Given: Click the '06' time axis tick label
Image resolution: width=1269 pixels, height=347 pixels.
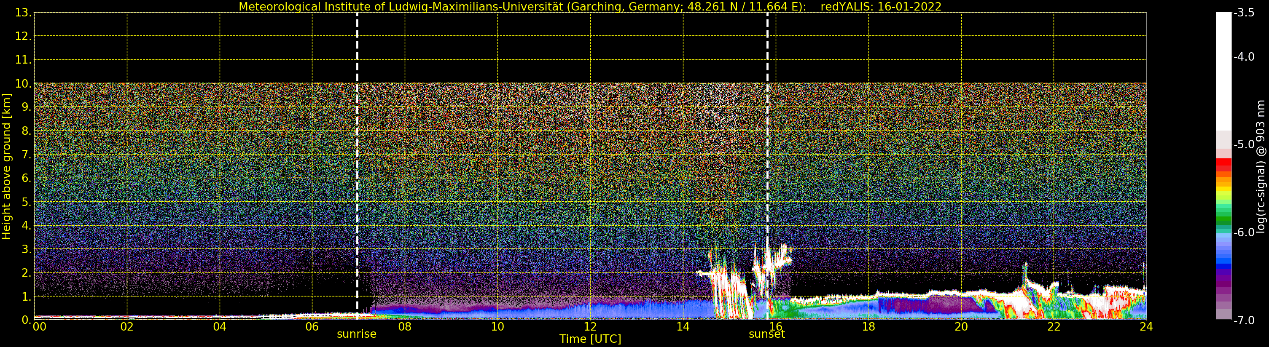Looking at the screenshot, I should pos(312,327).
